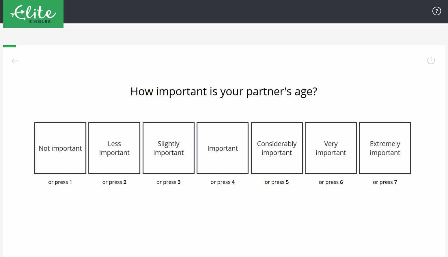Open help via the question mark icon
Image resolution: width=448 pixels, height=257 pixels.
pyautogui.click(x=436, y=11)
